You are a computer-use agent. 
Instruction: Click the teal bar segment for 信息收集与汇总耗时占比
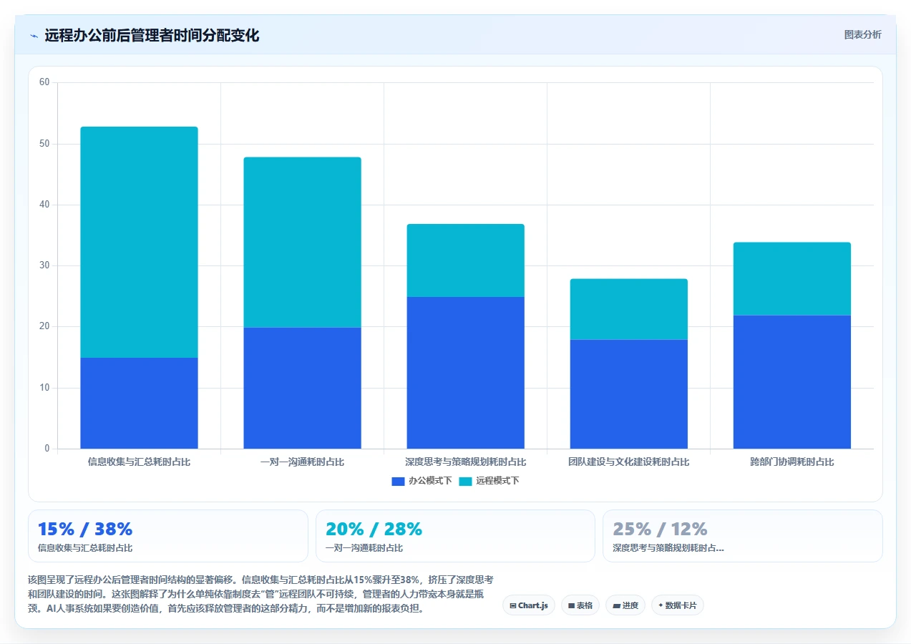coord(139,242)
